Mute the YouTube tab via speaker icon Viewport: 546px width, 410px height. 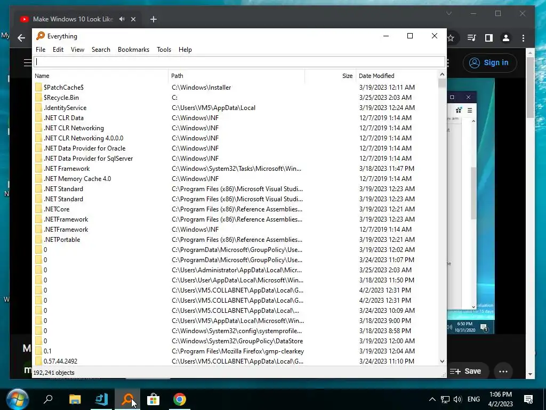tap(122, 19)
